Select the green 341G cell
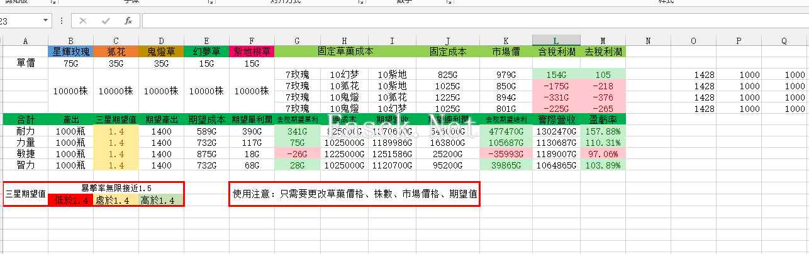 (x=298, y=131)
